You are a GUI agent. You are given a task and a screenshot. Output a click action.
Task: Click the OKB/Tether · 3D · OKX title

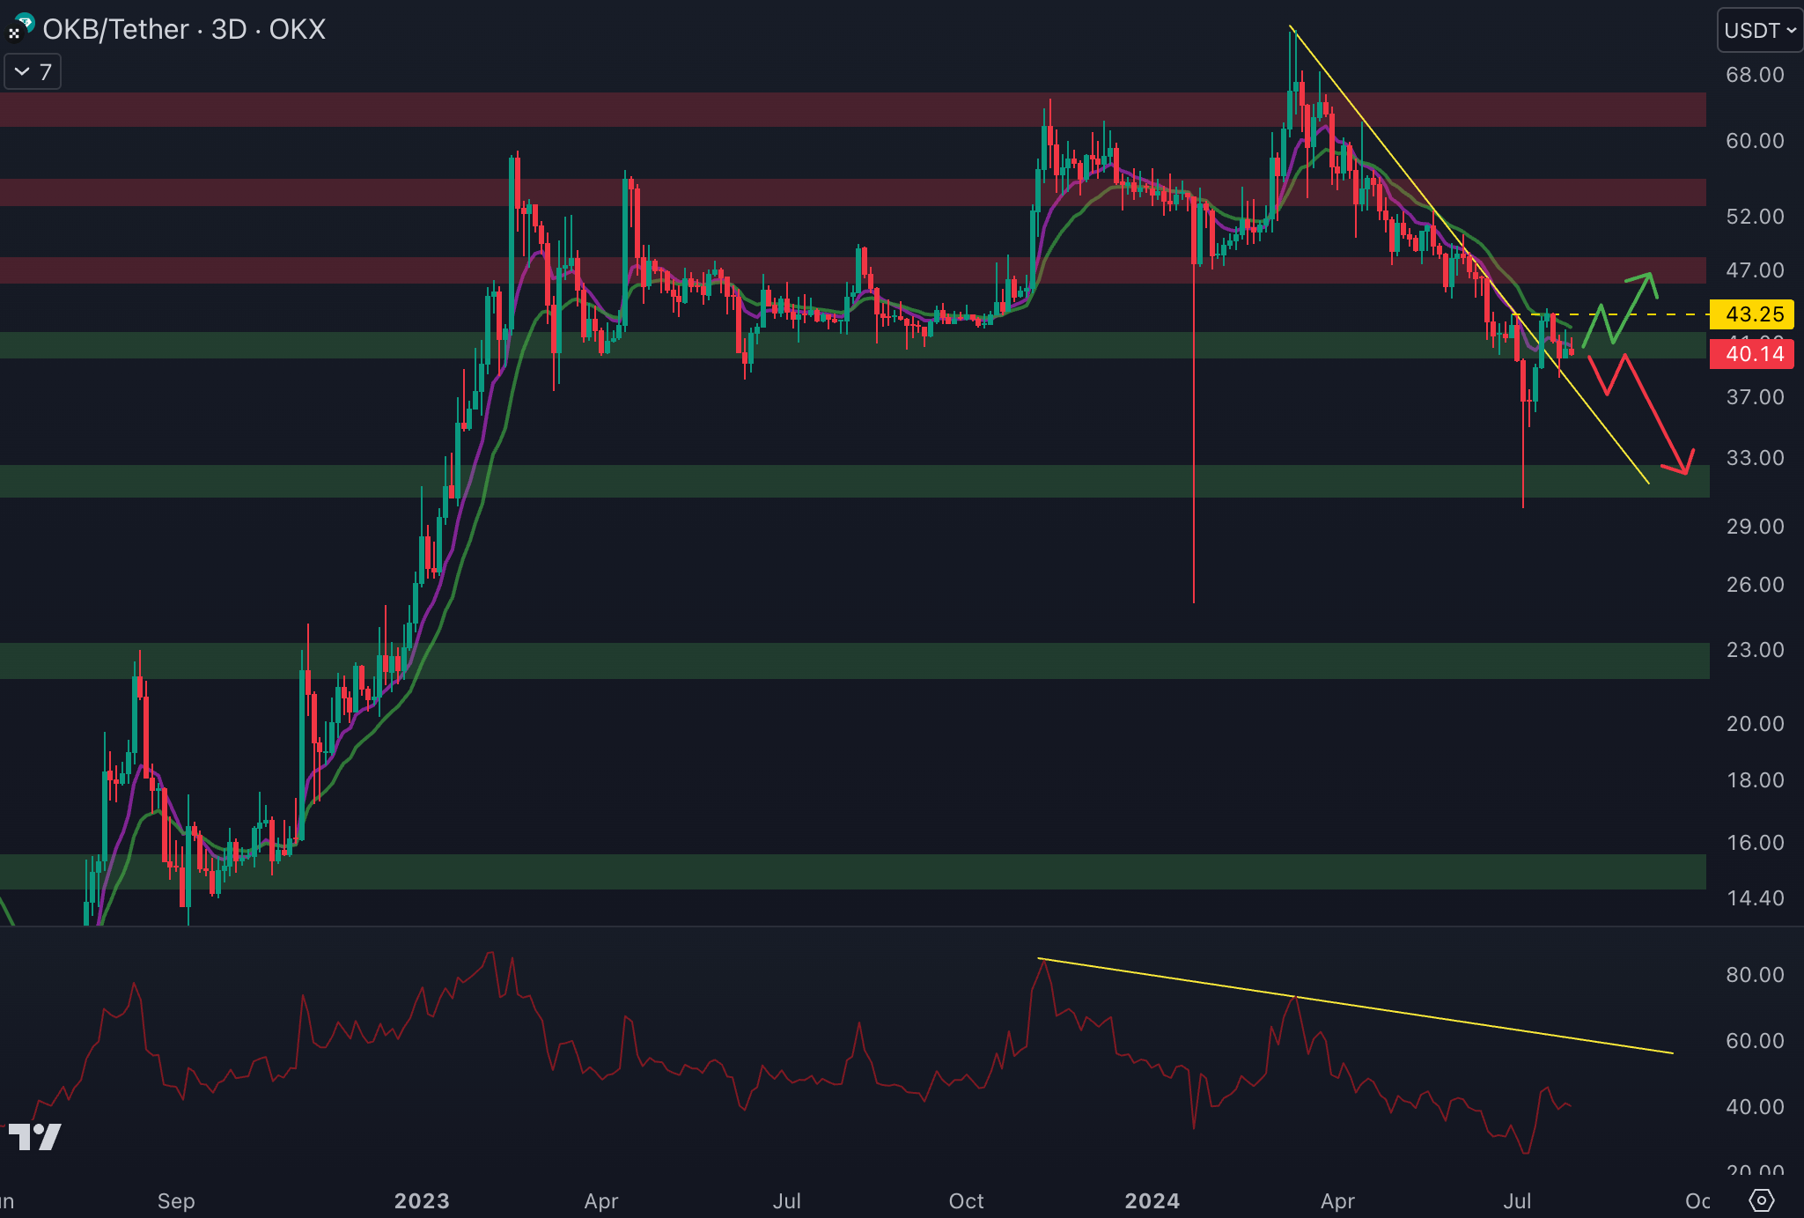coord(184,29)
